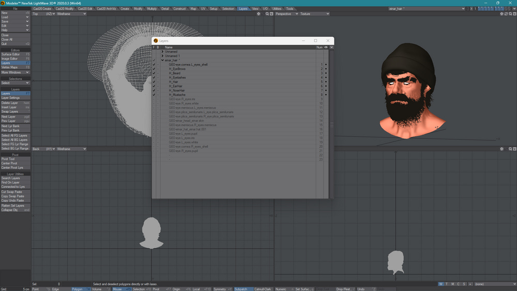The height and width of the screenshot is (291, 517).
Task: Click the next object arrow beside einar_hair selector
Action: click(471, 9)
